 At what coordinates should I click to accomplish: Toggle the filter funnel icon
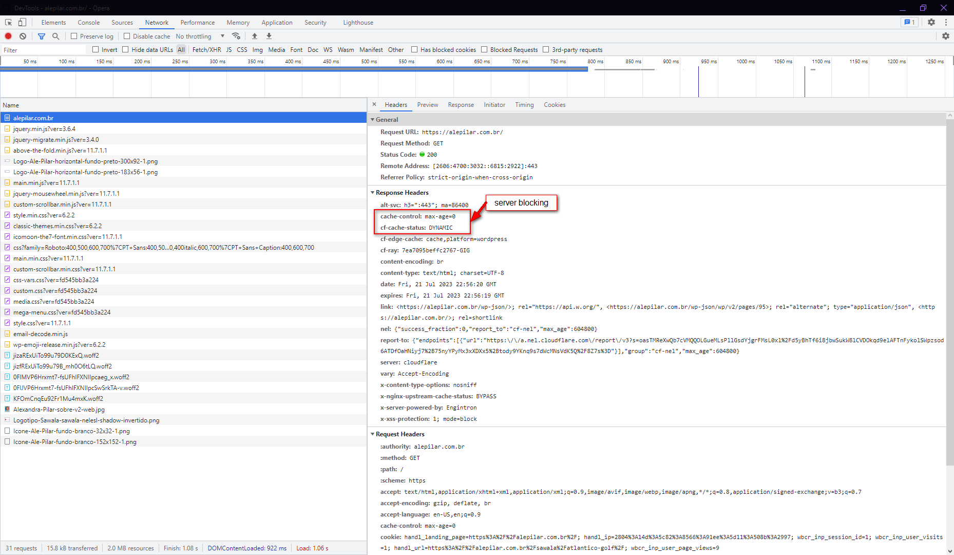42,36
